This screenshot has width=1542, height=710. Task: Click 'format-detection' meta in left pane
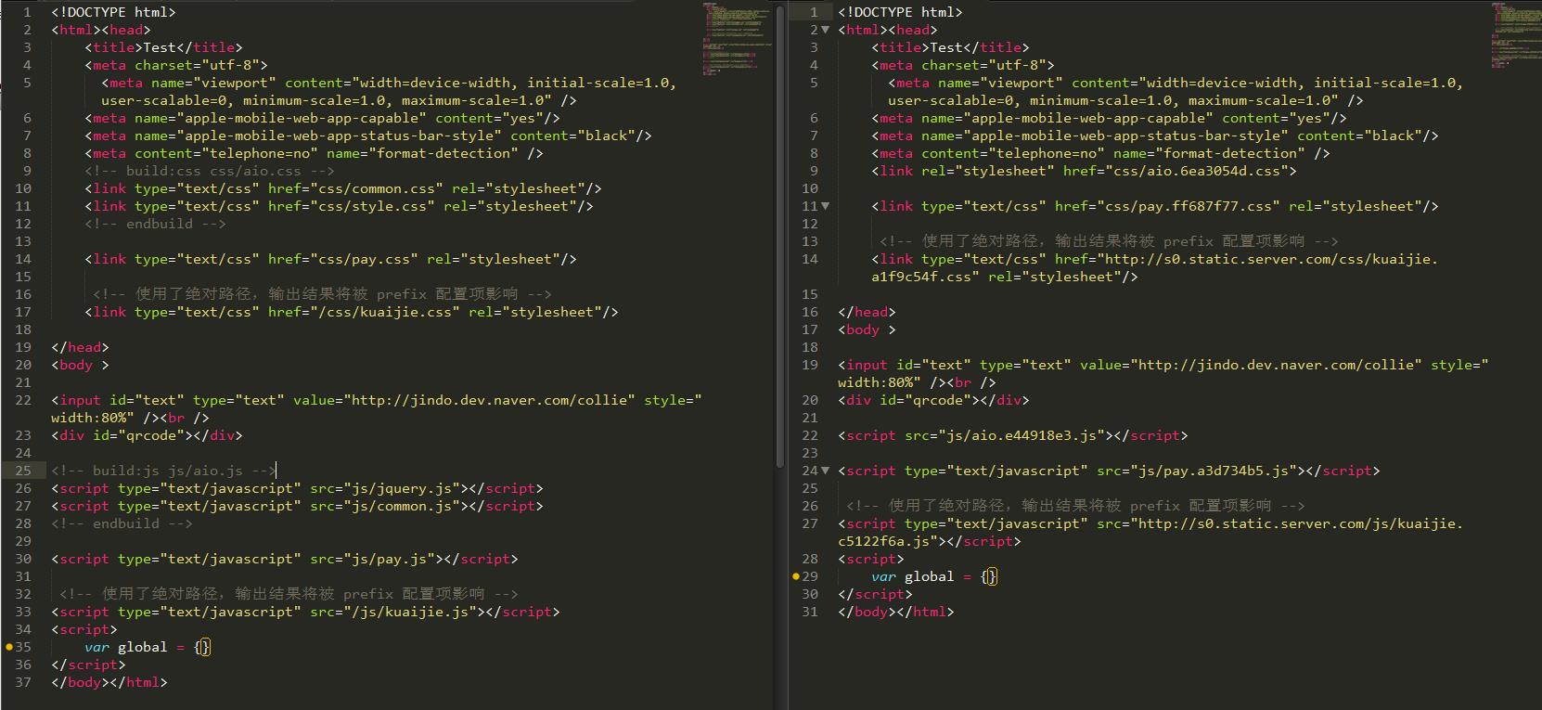coord(314,153)
